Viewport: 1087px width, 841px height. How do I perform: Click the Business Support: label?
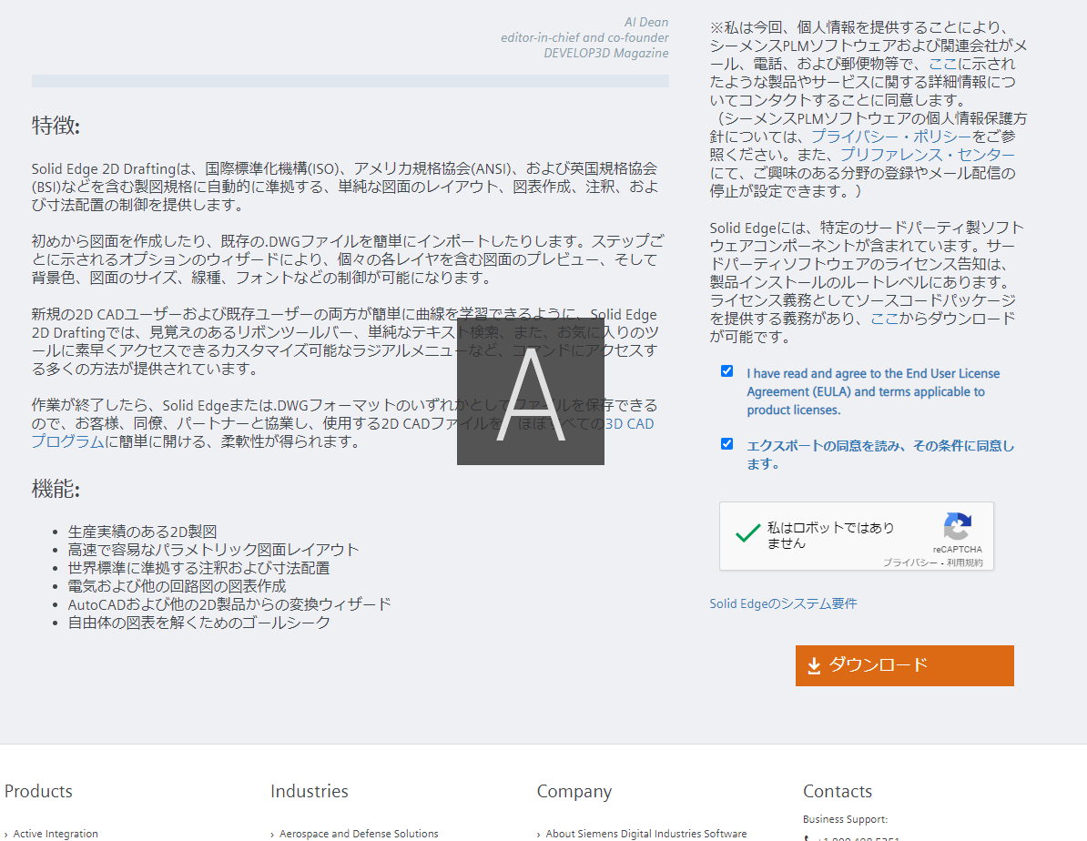tap(845, 819)
